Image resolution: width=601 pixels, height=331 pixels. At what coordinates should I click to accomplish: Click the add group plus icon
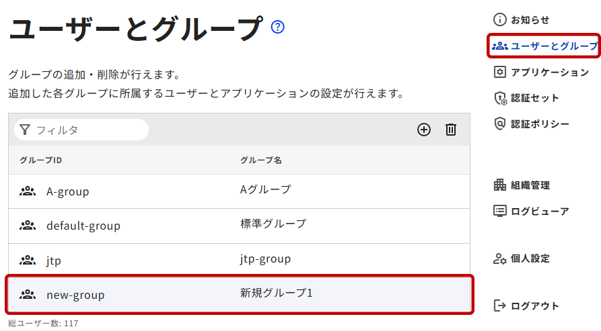click(424, 130)
